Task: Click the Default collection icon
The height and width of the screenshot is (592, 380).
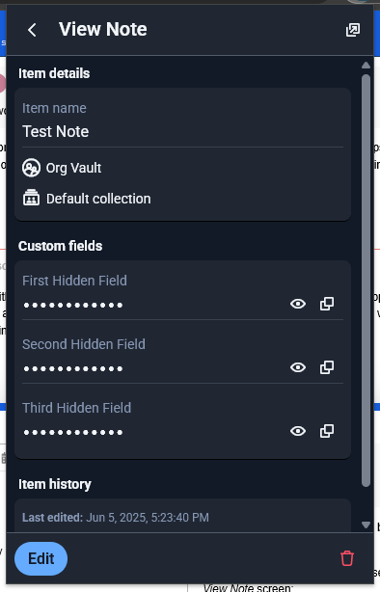Action: pos(31,198)
